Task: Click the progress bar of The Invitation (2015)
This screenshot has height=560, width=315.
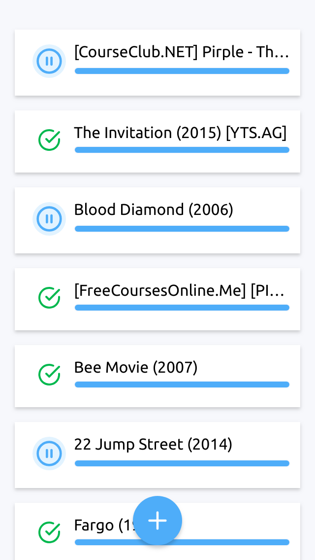Action: [x=182, y=150]
